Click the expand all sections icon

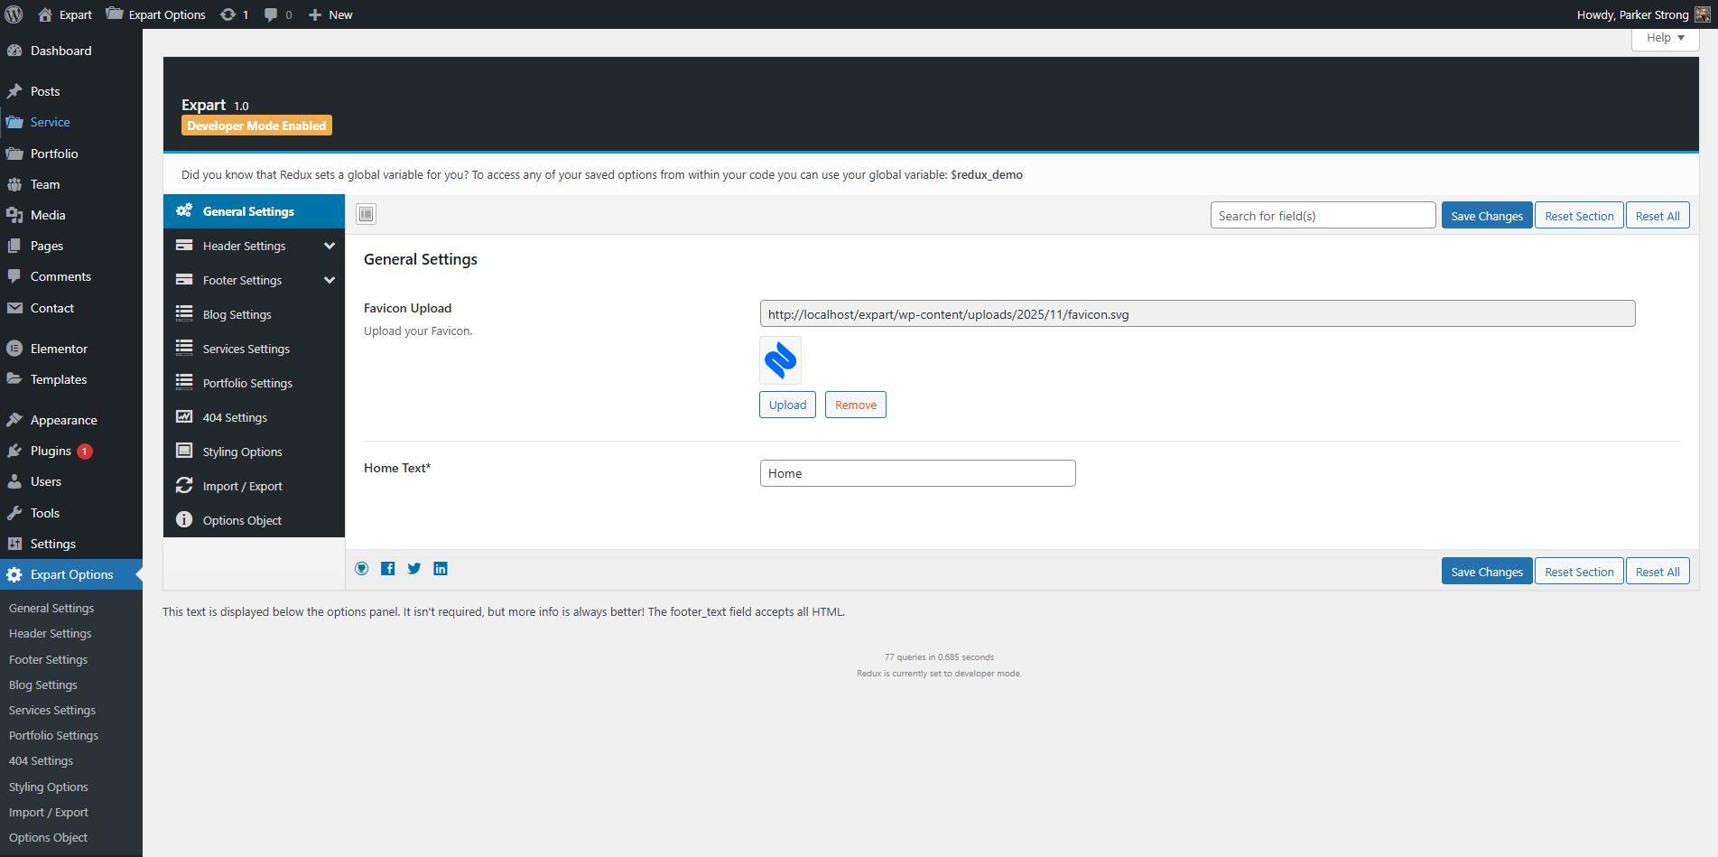coord(366,214)
